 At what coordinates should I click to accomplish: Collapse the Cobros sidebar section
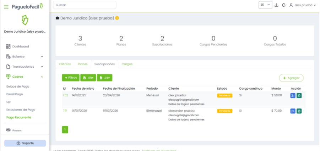pos(25,76)
